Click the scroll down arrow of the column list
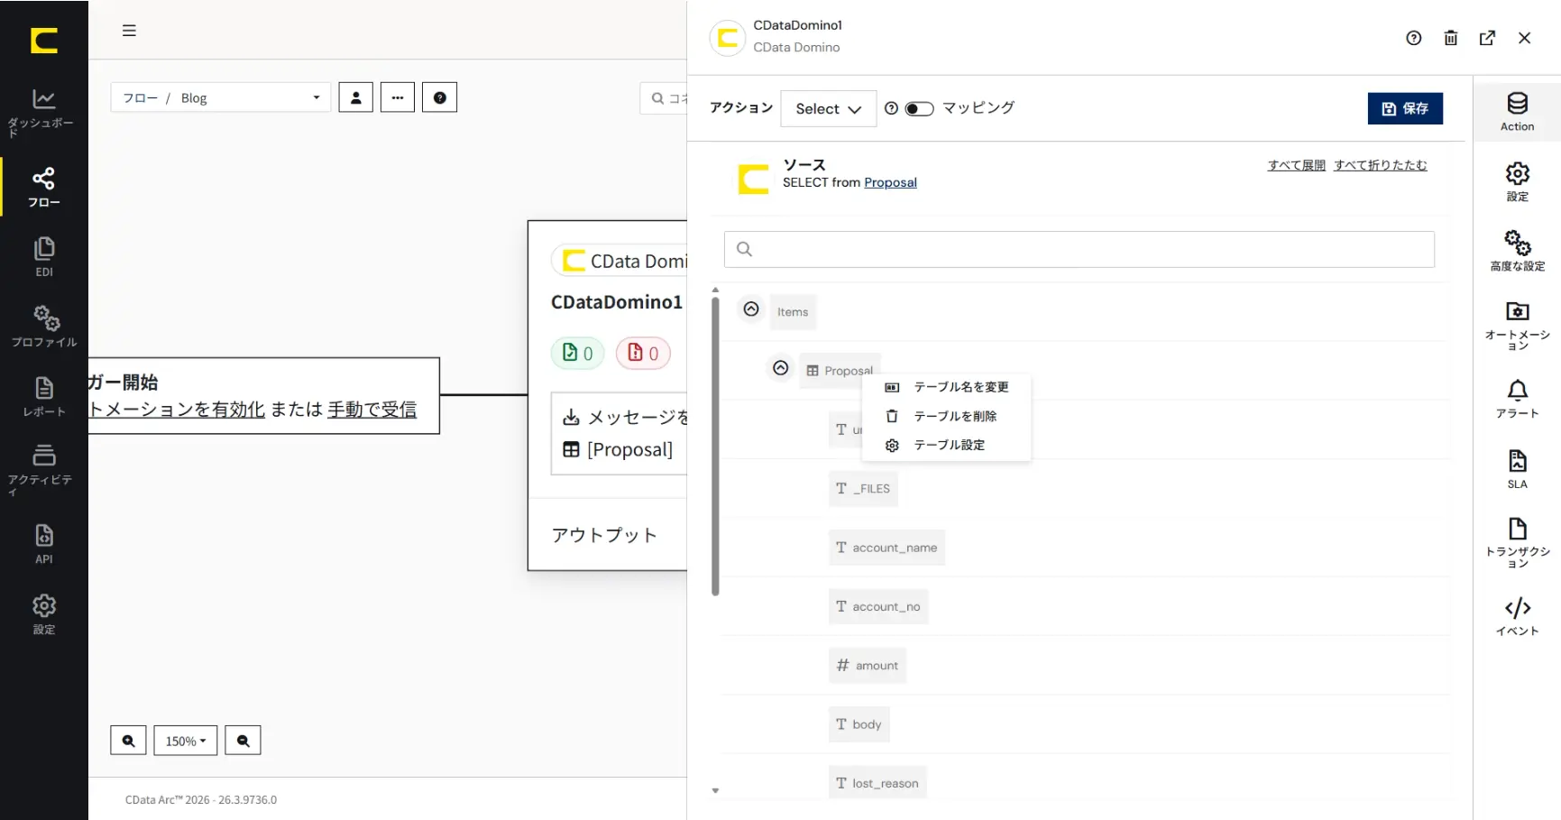The width and height of the screenshot is (1561, 820). click(x=715, y=791)
